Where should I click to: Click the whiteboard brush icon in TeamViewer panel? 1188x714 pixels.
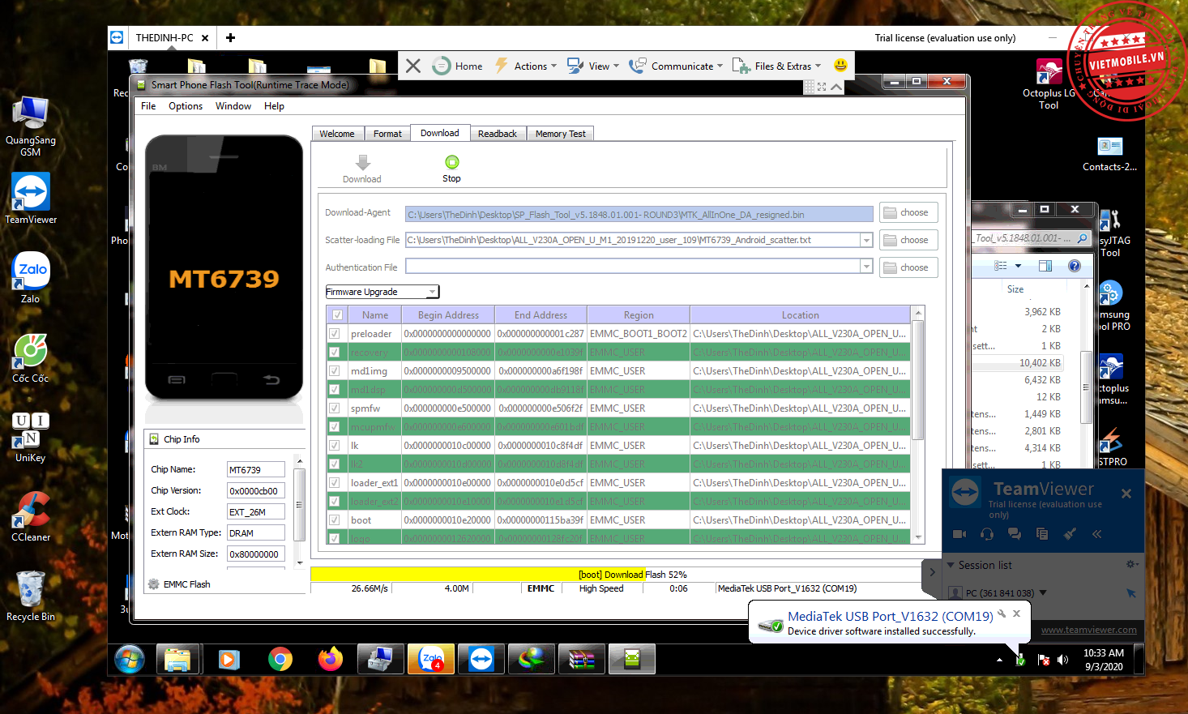click(x=1070, y=534)
